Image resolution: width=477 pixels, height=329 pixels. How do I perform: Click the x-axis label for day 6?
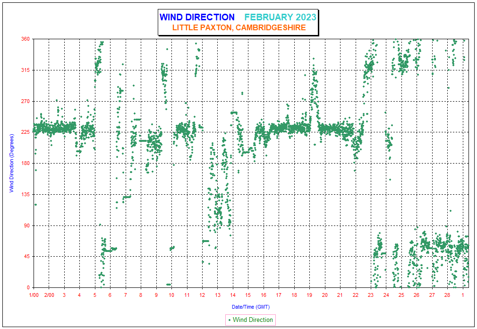click(110, 295)
